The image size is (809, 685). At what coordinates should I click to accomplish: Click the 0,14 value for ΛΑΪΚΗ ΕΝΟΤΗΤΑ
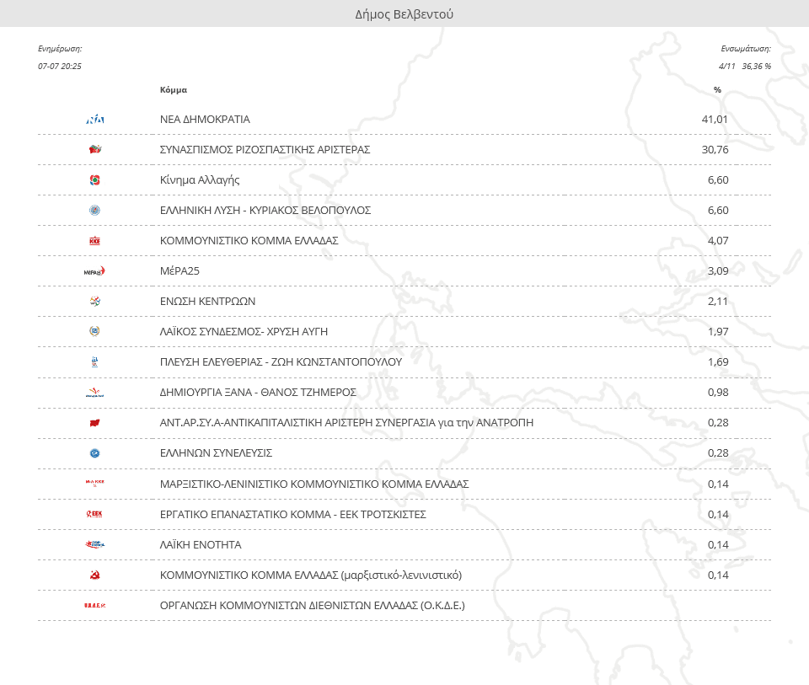[718, 544]
